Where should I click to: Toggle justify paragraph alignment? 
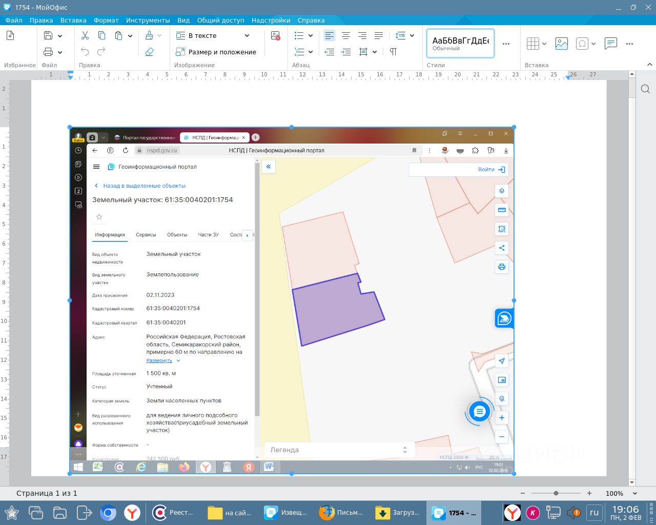coord(379,35)
